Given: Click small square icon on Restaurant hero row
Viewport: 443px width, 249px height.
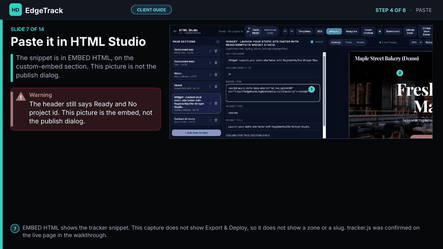Looking at the screenshot, I should (210, 63).
